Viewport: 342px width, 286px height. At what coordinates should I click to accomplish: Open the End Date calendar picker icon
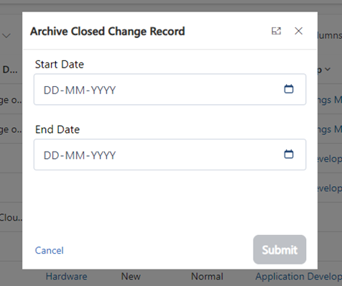point(289,154)
